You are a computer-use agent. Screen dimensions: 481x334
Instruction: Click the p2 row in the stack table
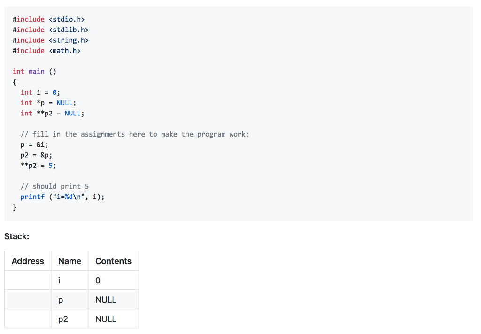click(62, 319)
